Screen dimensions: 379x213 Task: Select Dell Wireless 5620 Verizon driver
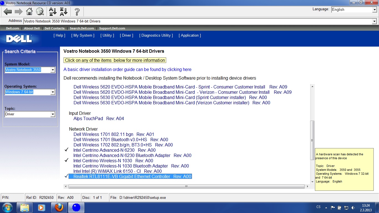coord(183,92)
